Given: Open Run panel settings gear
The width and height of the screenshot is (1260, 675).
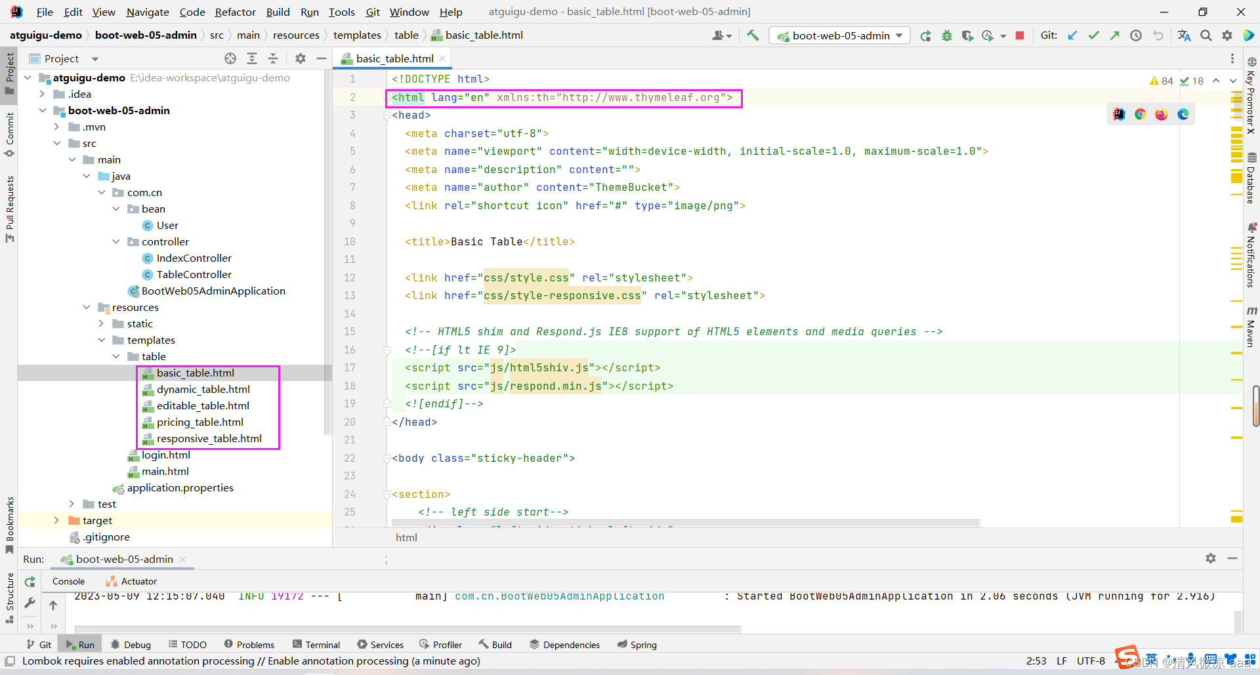Looking at the screenshot, I should [x=1211, y=558].
